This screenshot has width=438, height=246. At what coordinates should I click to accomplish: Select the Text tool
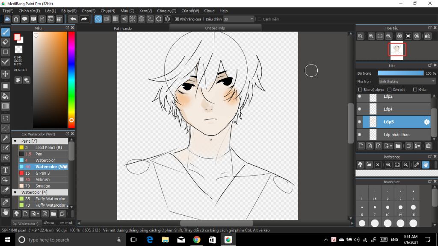pos(5,170)
